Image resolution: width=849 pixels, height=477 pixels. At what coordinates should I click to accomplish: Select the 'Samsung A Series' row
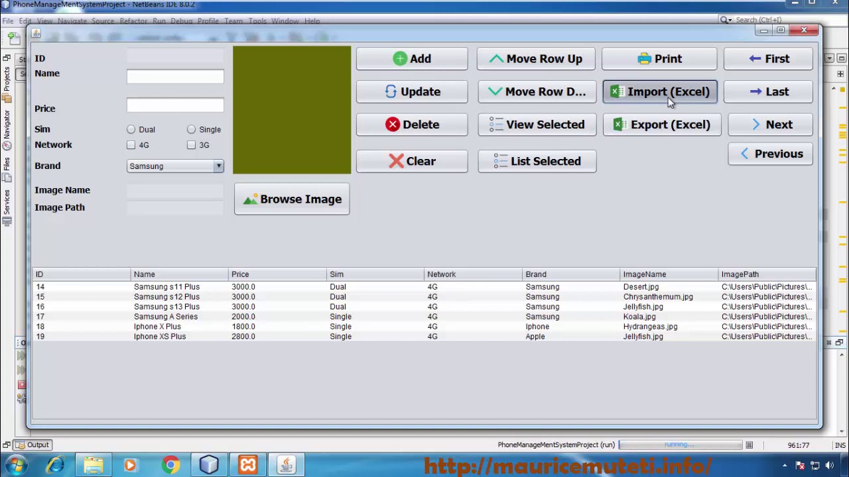[424, 317]
